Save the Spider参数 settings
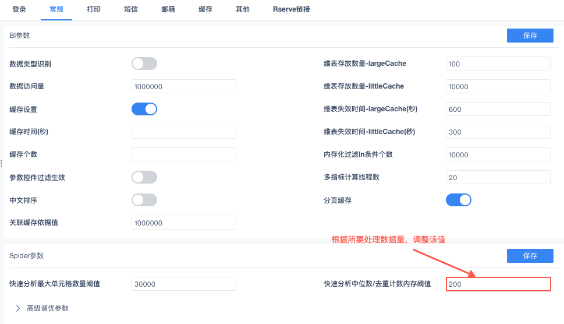Screen dimensions: 564x324 click(x=530, y=256)
